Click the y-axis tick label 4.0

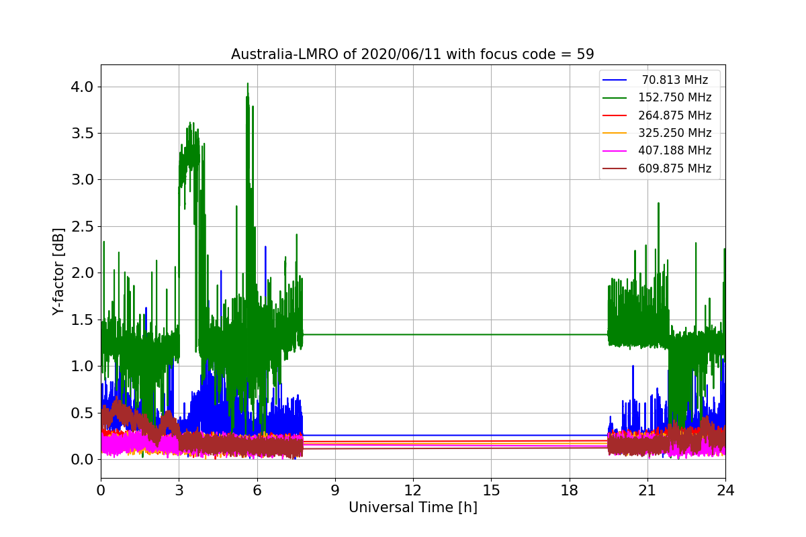82,87
